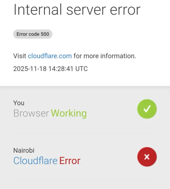Image resolution: width=170 pixels, height=189 pixels.
Task: Open the cloudflare.com link
Action: [x=50, y=56]
